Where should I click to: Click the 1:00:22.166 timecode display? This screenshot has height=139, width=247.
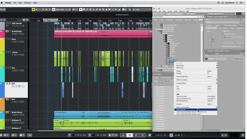(161, 135)
